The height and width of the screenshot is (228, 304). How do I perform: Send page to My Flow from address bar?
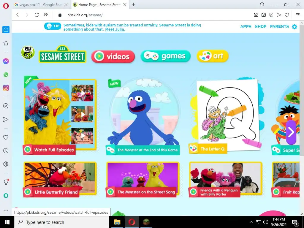pos(279,15)
